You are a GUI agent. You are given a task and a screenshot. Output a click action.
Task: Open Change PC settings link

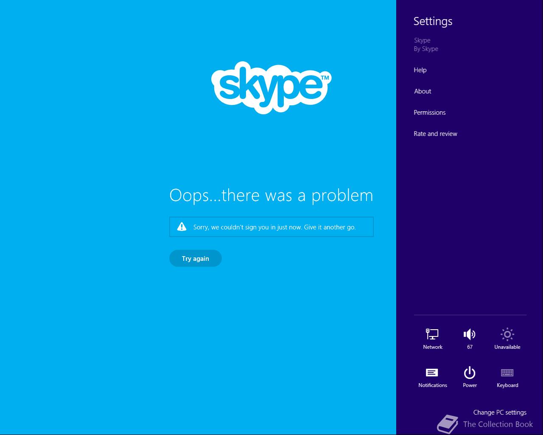pos(500,412)
